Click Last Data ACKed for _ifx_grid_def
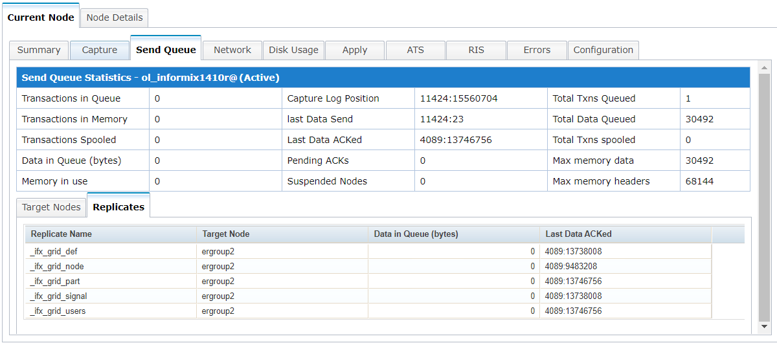This screenshot has height=343, width=777. pyautogui.click(x=573, y=251)
